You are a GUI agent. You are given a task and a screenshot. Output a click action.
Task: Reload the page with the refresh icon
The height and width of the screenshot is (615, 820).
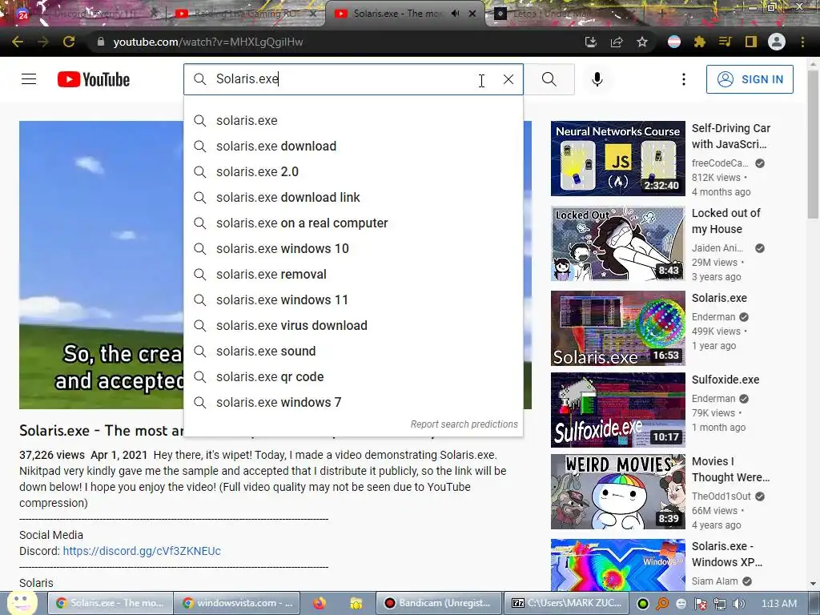point(69,42)
